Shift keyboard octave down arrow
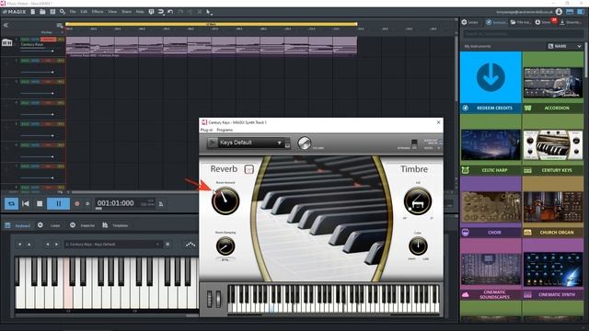Viewport: 589px width, 331px height. pos(20,245)
